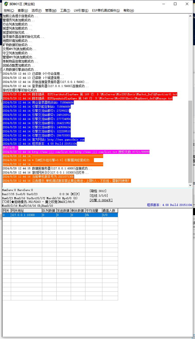195x339 pixels.
Task: Open the 帮助(H) menu
Action: [x=129, y=11]
